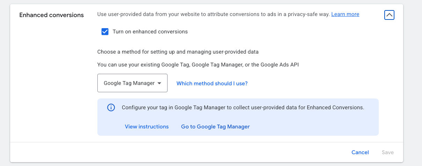Open View instructions link

(147, 127)
